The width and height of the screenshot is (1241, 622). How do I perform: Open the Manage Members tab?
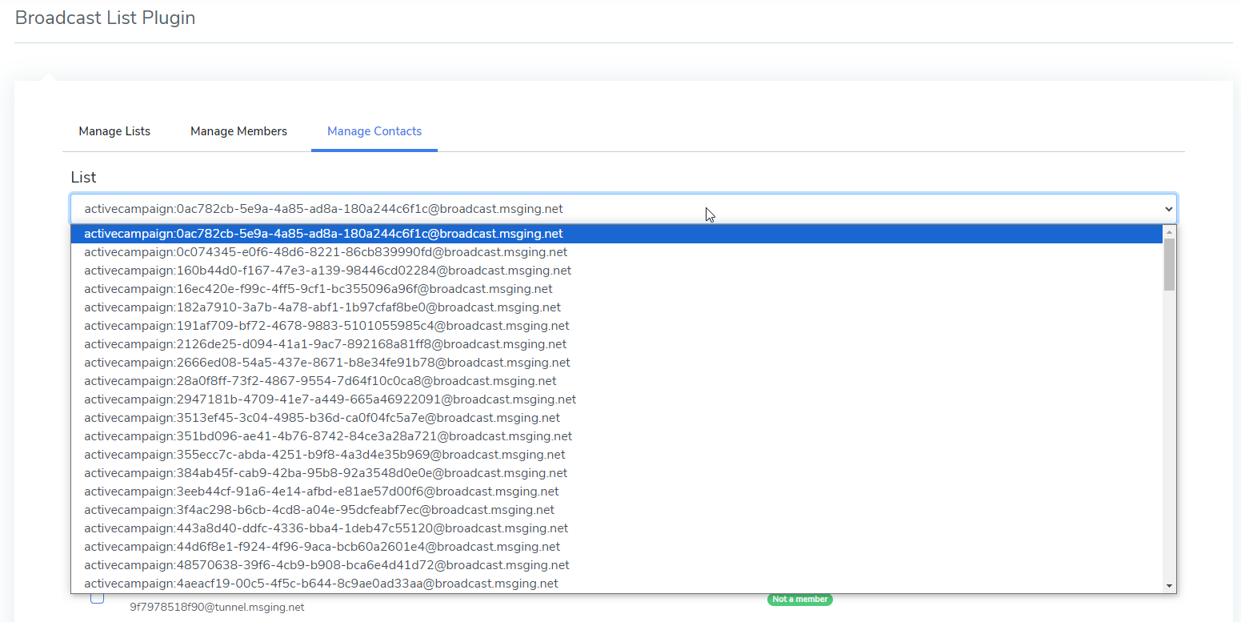238,131
